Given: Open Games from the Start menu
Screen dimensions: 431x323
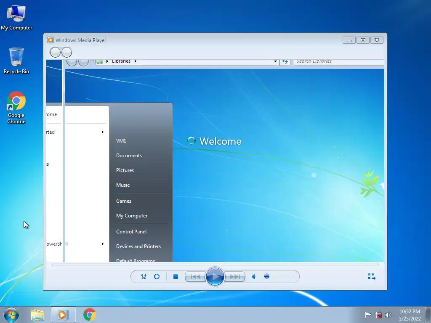Looking at the screenshot, I should pos(124,201).
